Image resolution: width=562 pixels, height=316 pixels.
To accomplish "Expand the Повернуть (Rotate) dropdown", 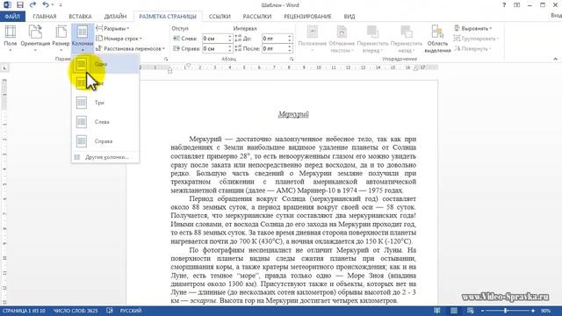I will (x=472, y=48).
